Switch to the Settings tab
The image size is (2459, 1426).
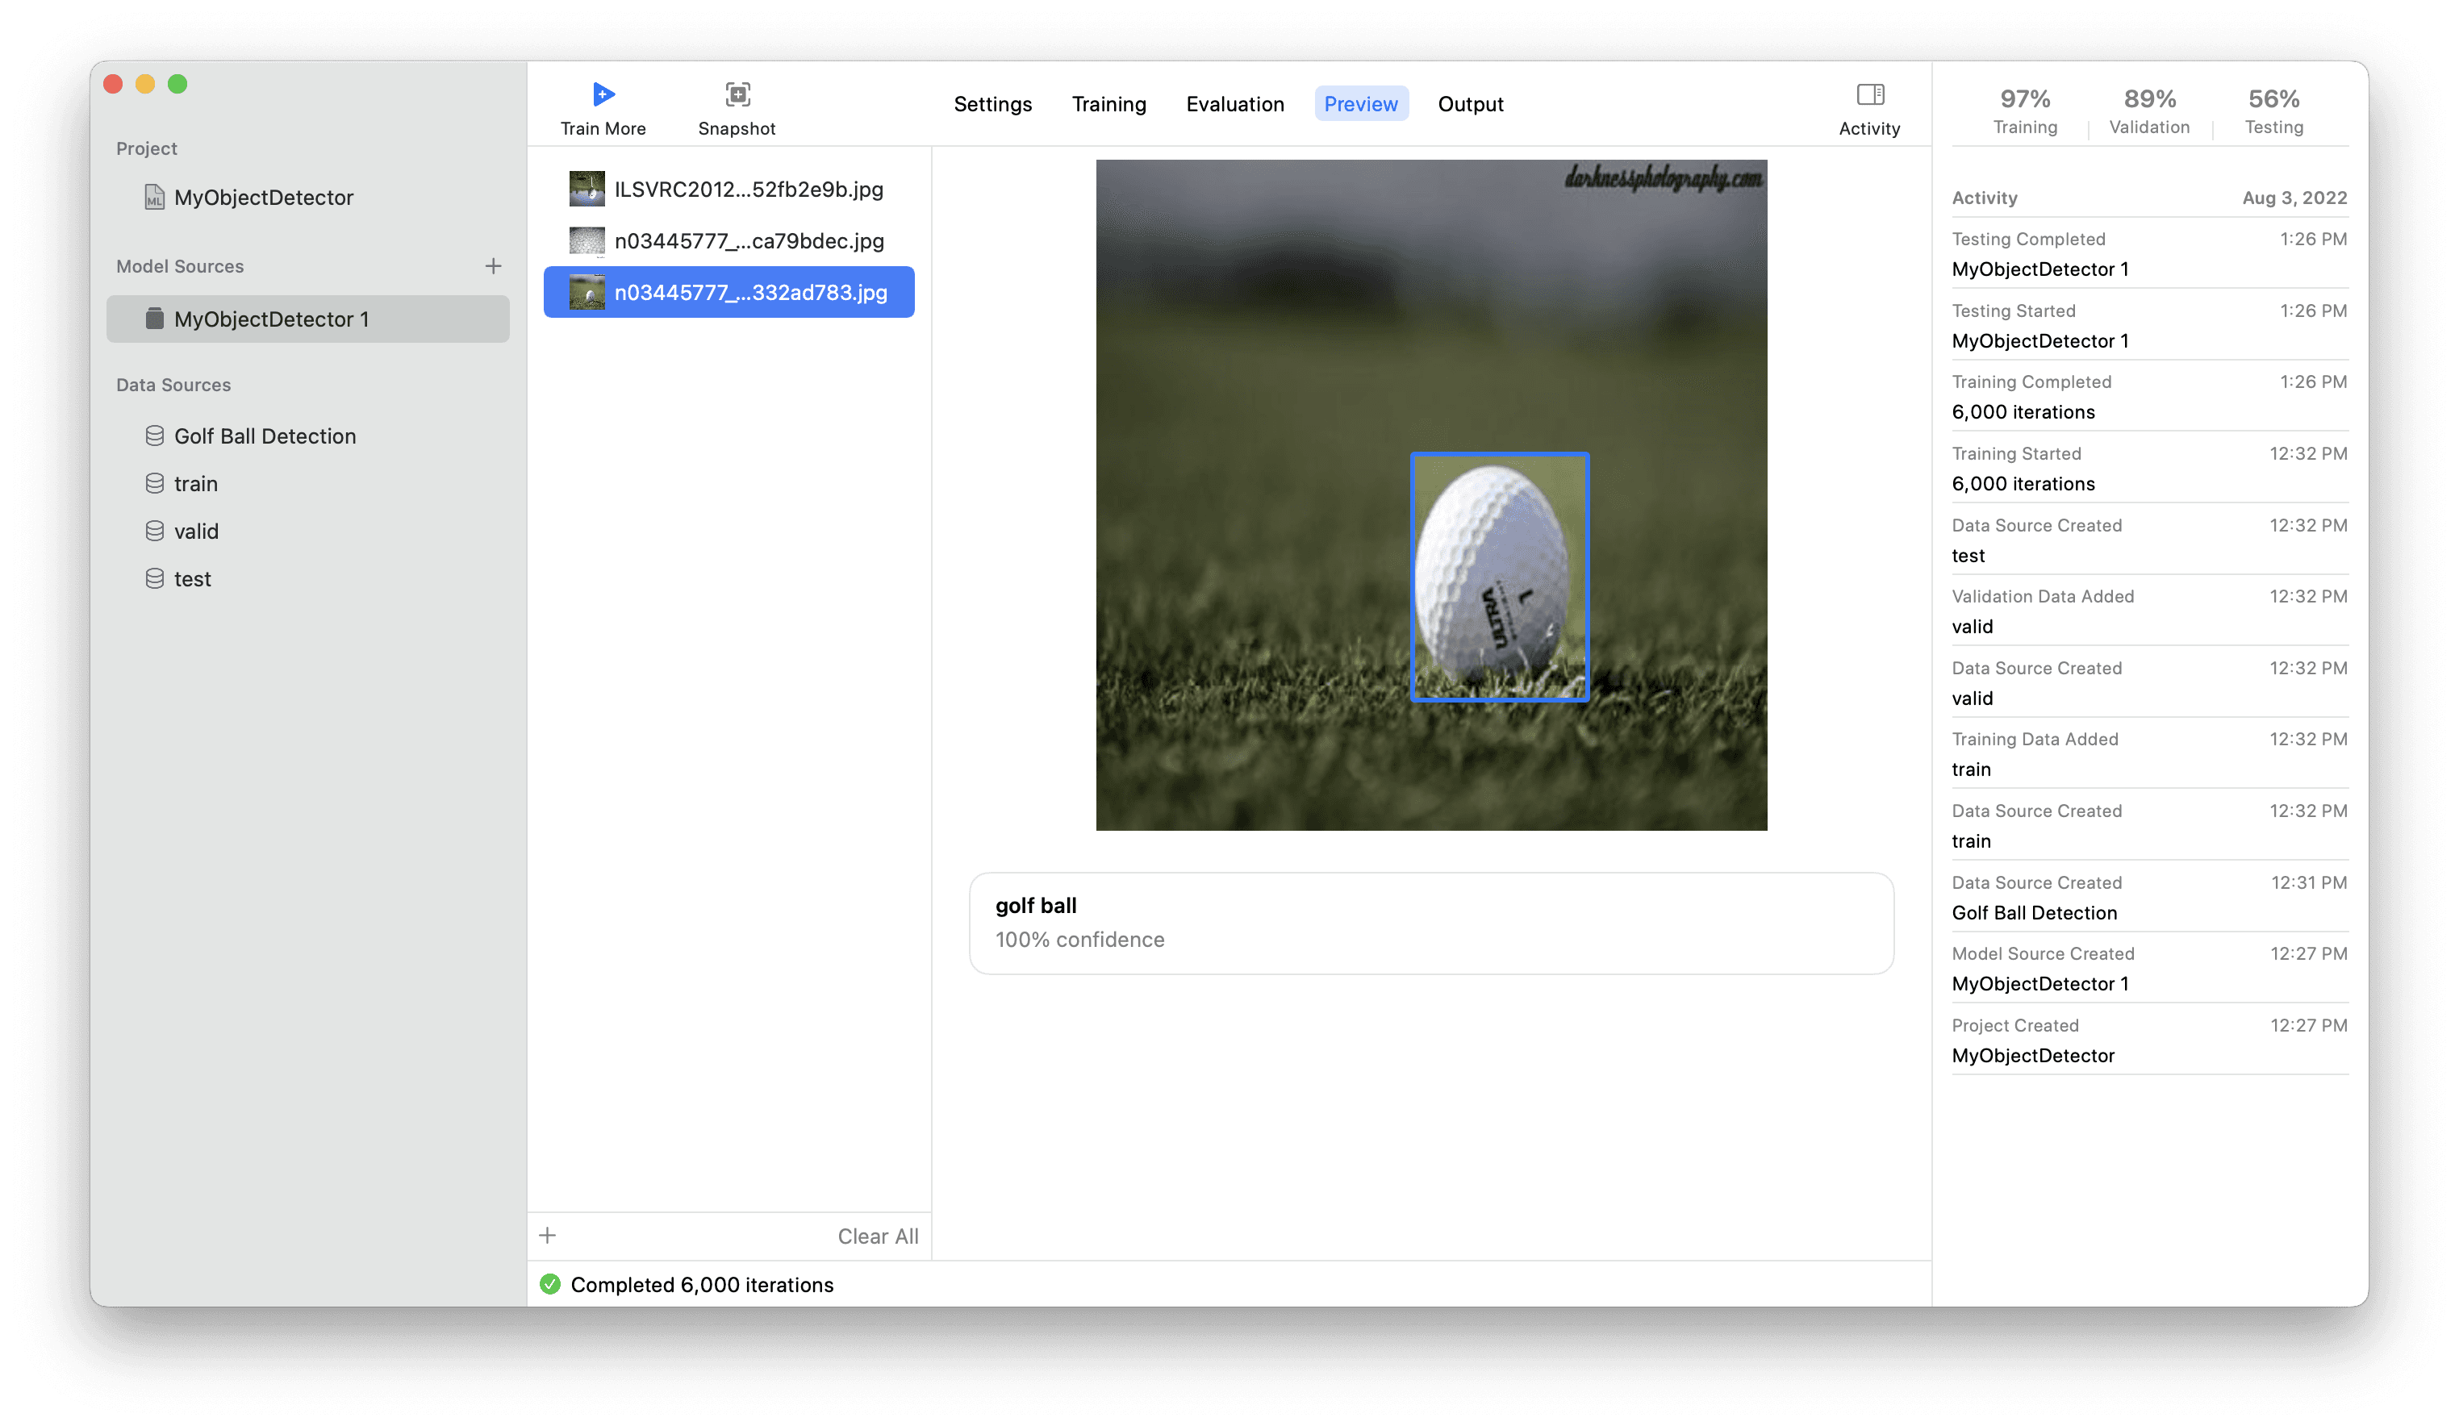click(x=992, y=104)
